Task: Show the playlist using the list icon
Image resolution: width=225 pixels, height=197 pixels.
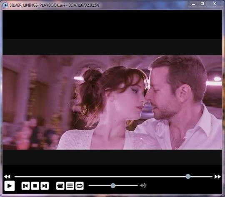Action: tap(70, 186)
